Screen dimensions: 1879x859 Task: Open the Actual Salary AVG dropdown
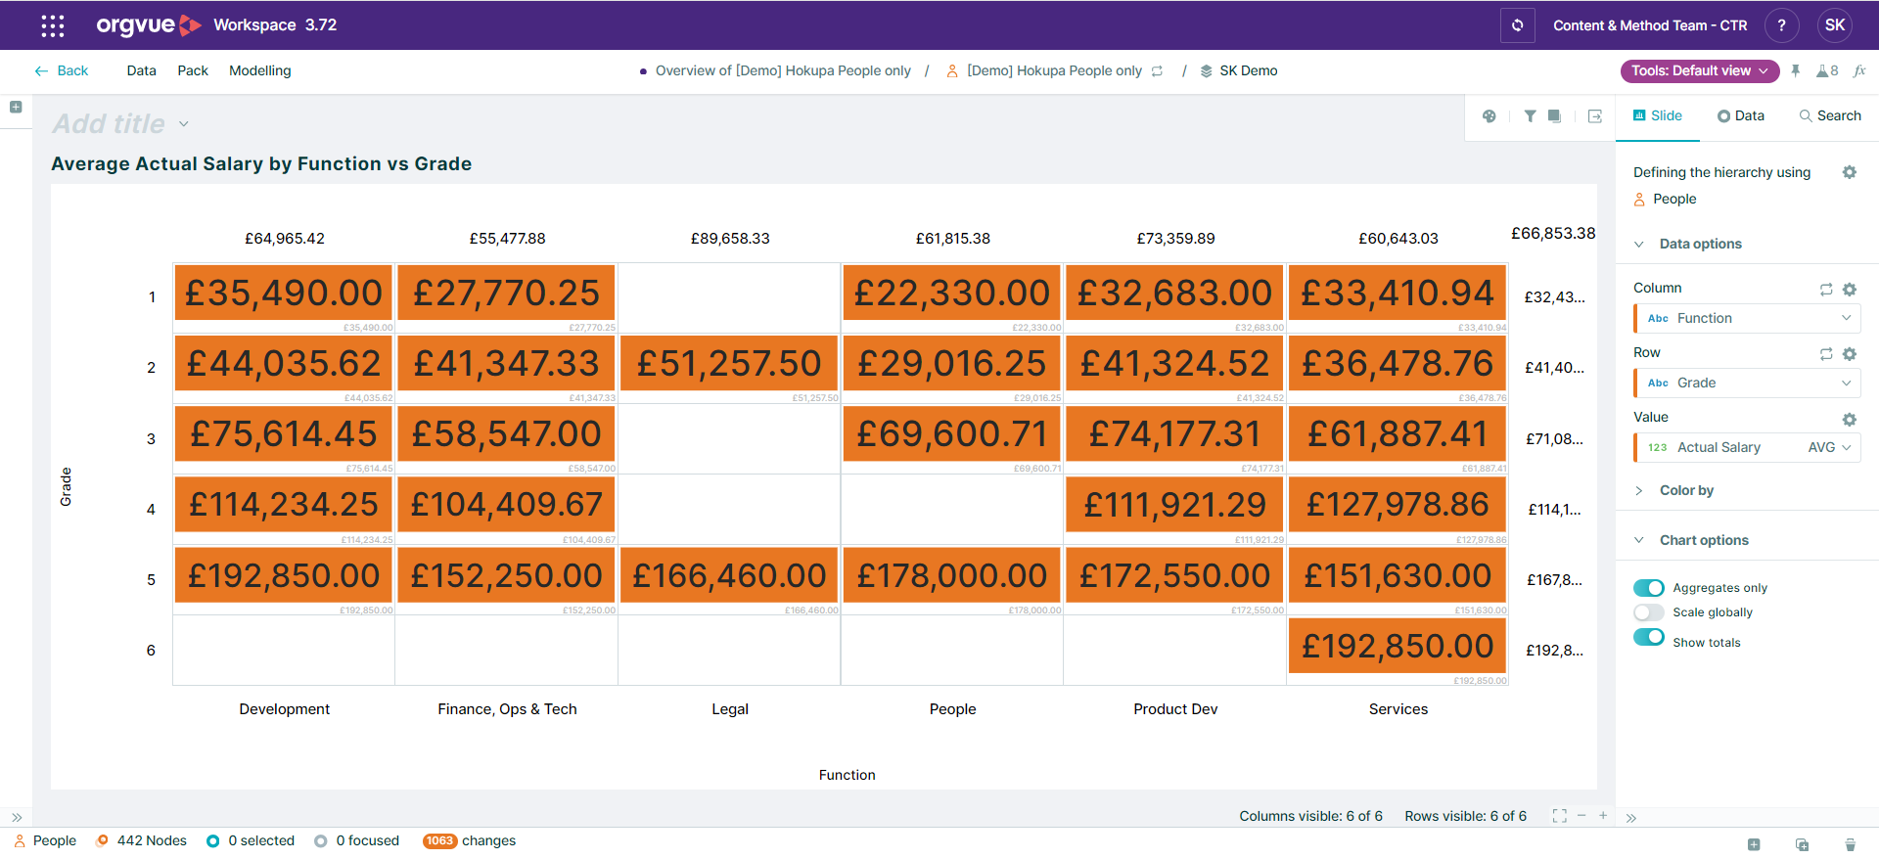[x=1747, y=447]
